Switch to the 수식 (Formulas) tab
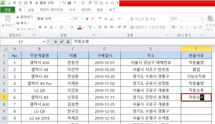This screenshot has width=215, height=124. (x=72, y=10)
